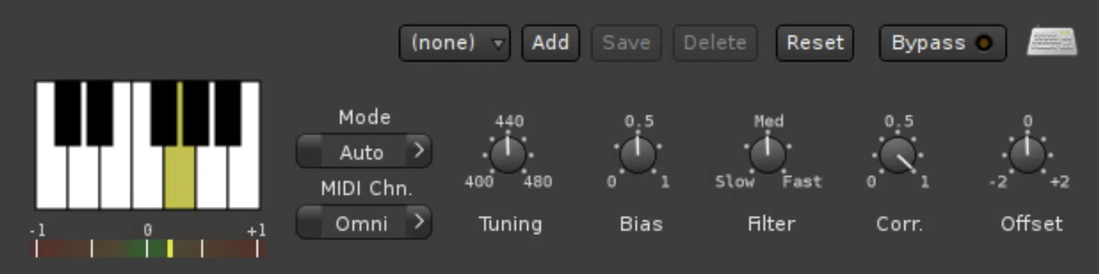Open the (none) preset dropdown
The height and width of the screenshot is (274, 1099).
tap(454, 43)
